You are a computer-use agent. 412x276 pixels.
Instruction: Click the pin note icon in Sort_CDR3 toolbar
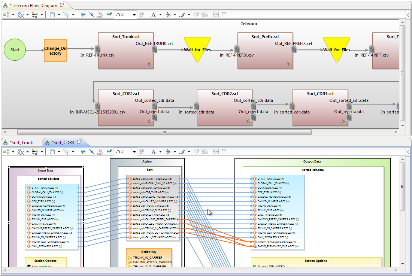click(x=109, y=152)
